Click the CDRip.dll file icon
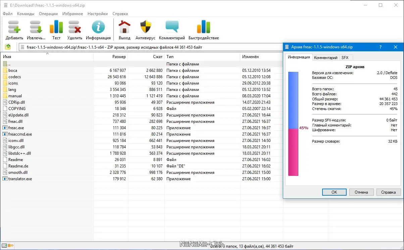The height and width of the screenshot is (250, 404). coord(5,102)
